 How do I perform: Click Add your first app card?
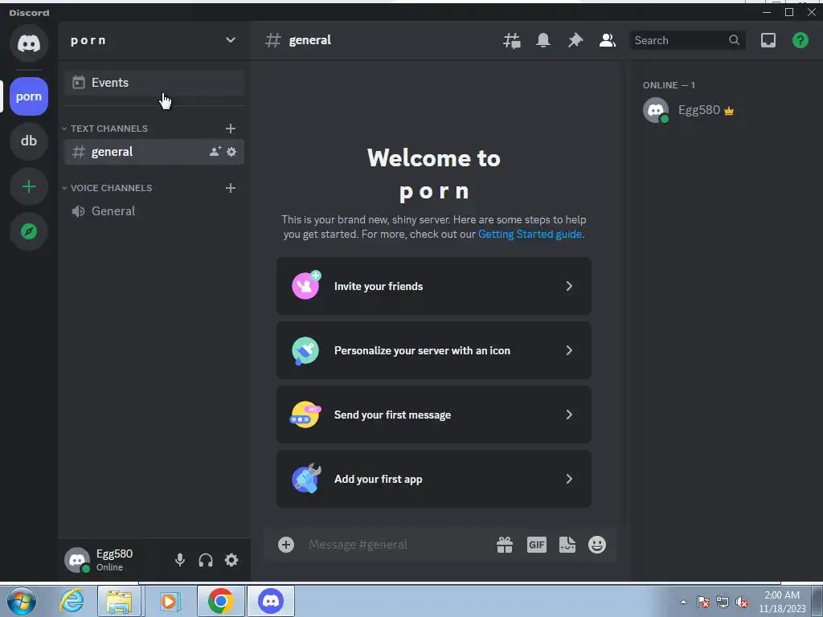(433, 479)
